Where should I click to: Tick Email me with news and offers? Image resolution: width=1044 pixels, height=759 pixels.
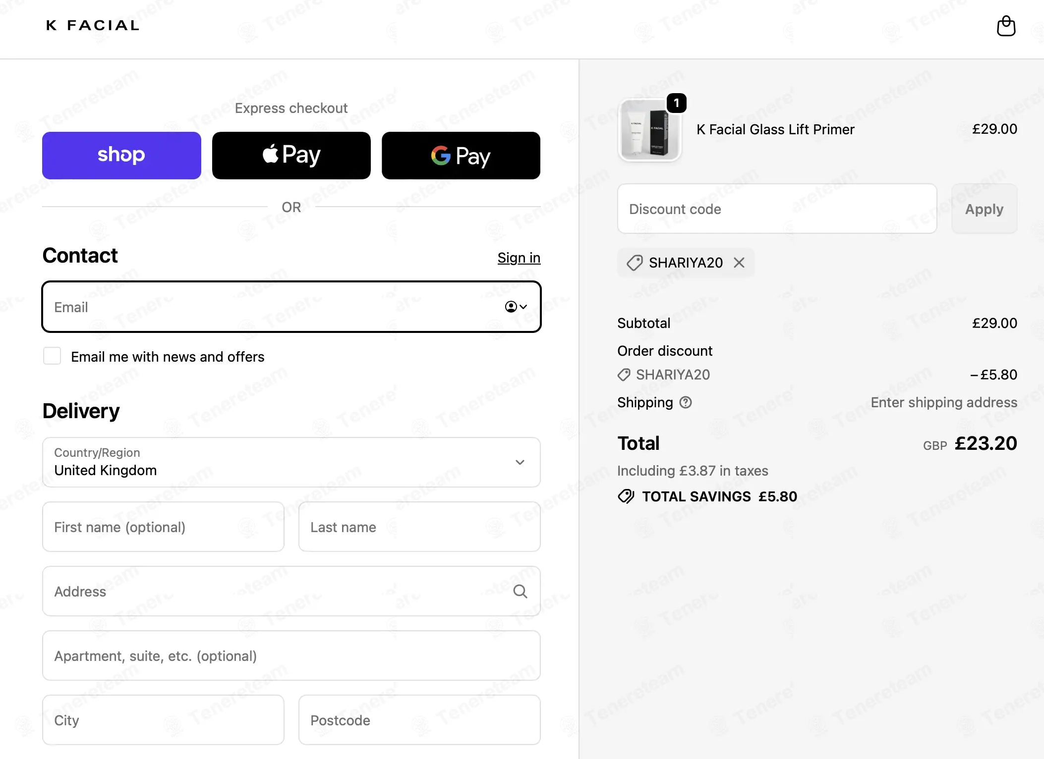[x=52, y=356]
